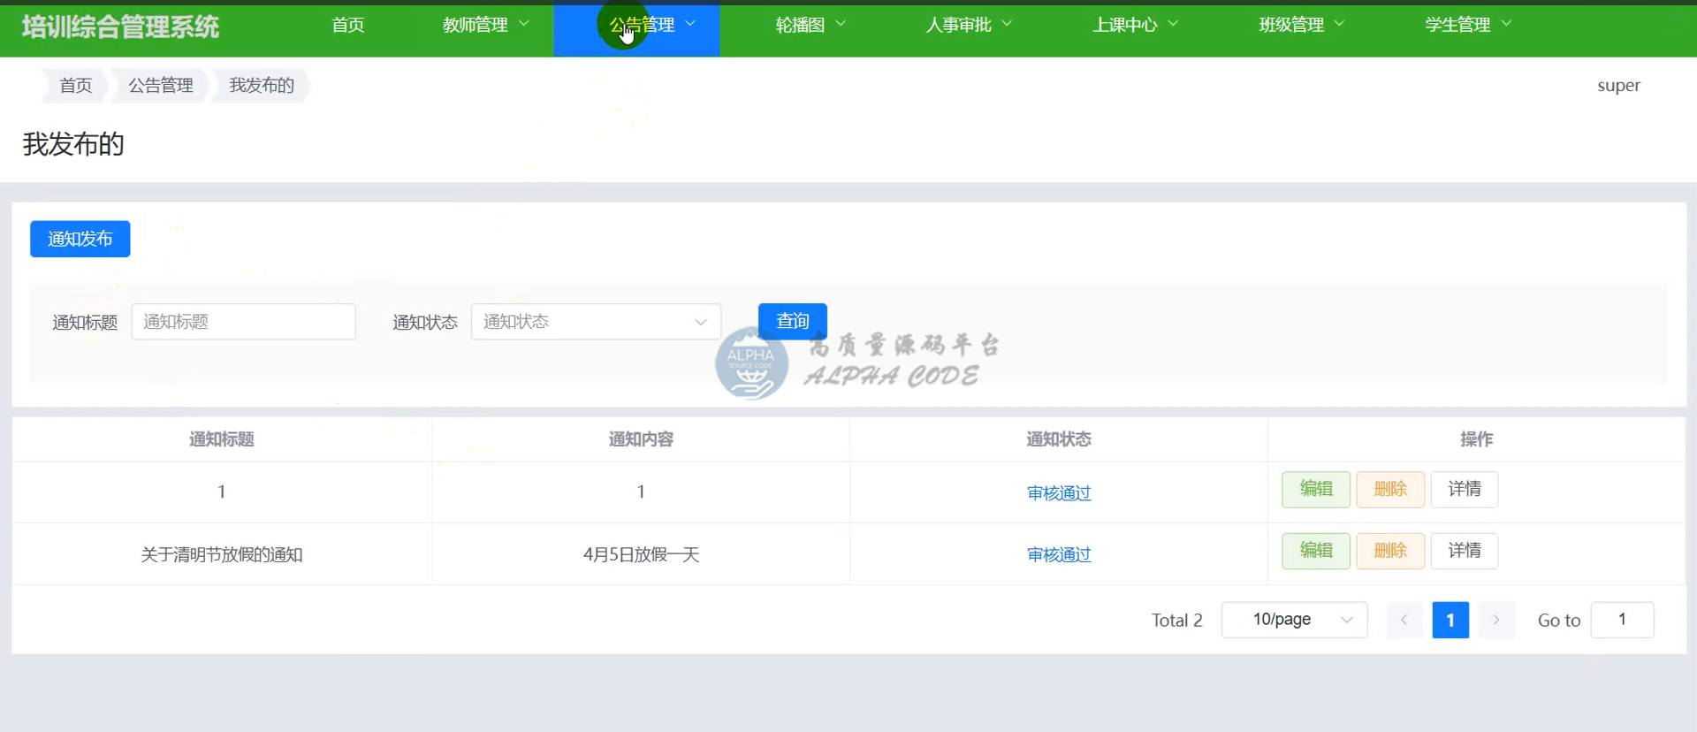The width and height of the screenshot is (1697, 732).
Task: Focus the 通知标题 input field
Action: tap(243, 322)
